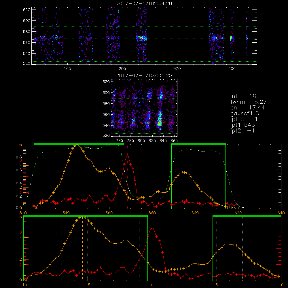This screenshot has width=288, height=288.
Task: Select the "gaussfit 0" readout line
Action: (245, 113)
